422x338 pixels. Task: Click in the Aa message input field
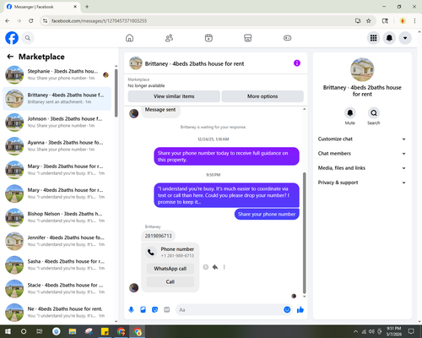pos(229,310)
